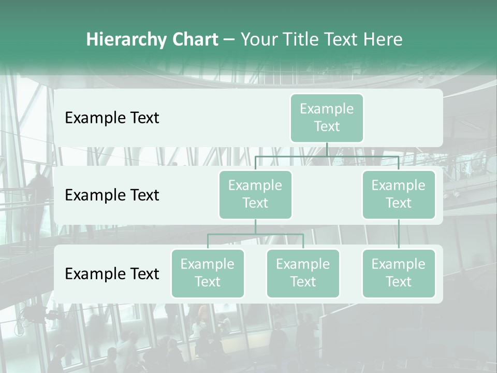Click the background photo below the chart
This screenshot has height=373, width=497.
pyautogui.click(x=248, y=337)
